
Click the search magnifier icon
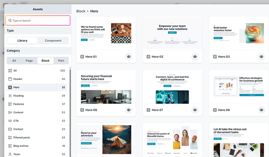click(10, 20)
